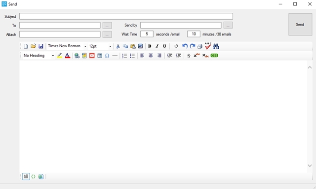
Task: Toggle bulleted list
Action: tap(132, 56)
